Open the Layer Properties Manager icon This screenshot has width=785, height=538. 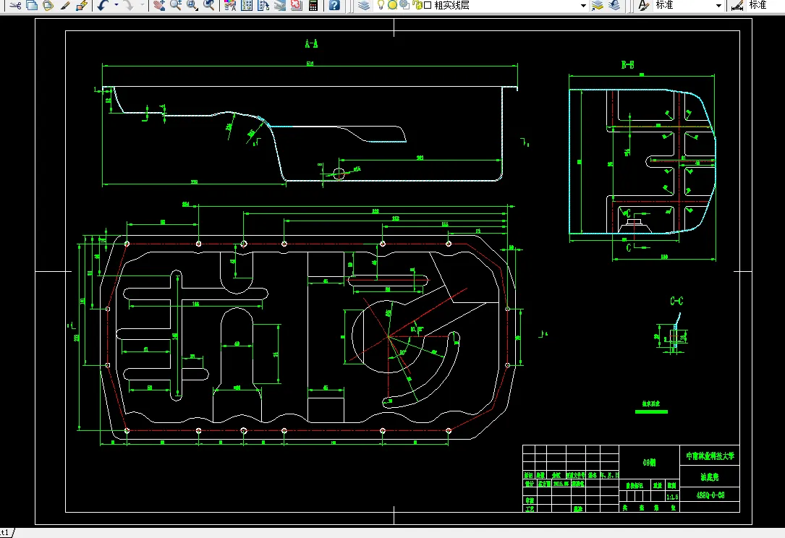tap(364, 6)
